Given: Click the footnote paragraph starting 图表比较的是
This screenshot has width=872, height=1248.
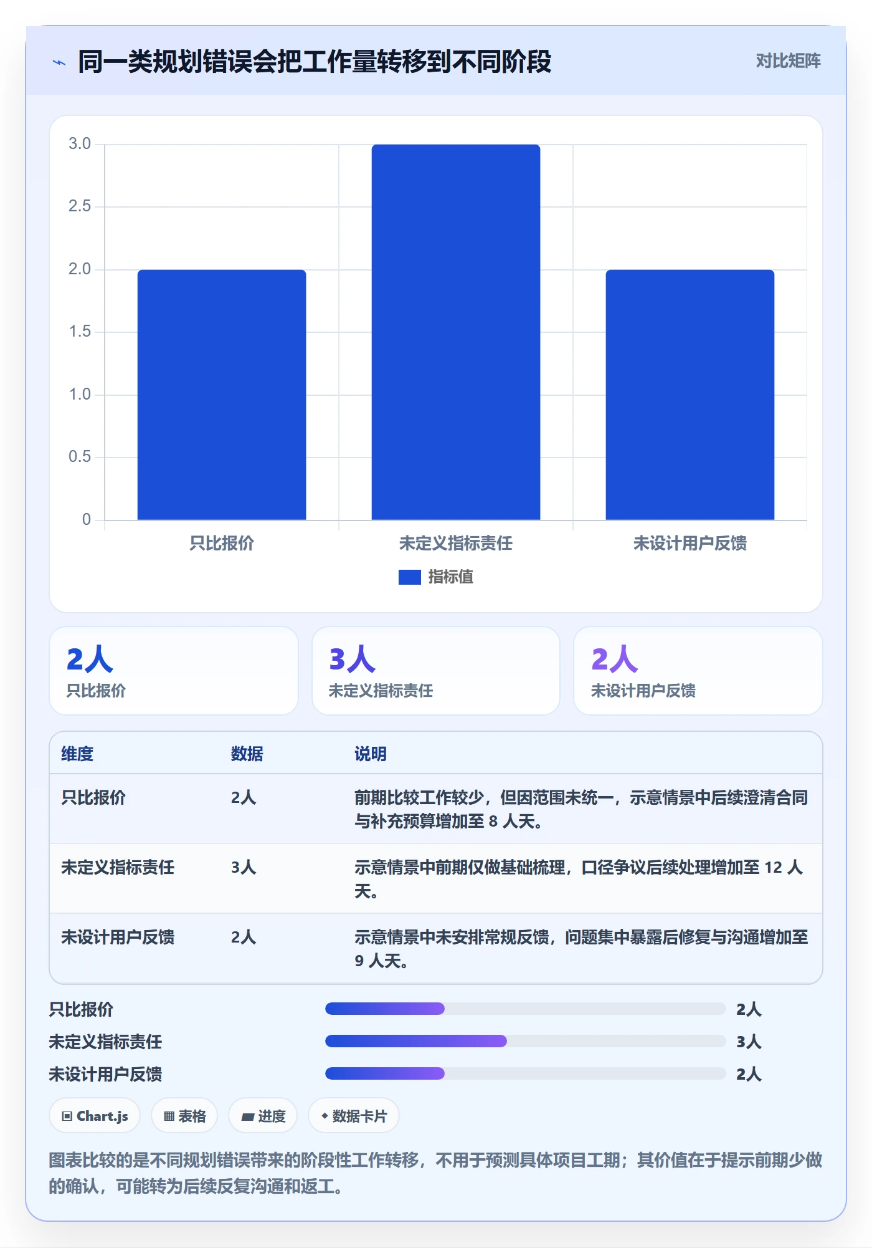Looking at the screenshot, I should (436, 1173).
